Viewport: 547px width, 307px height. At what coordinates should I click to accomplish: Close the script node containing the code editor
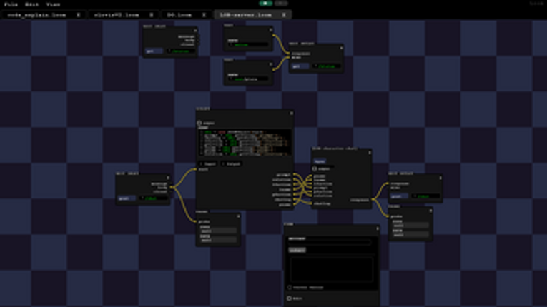point(291,113)
